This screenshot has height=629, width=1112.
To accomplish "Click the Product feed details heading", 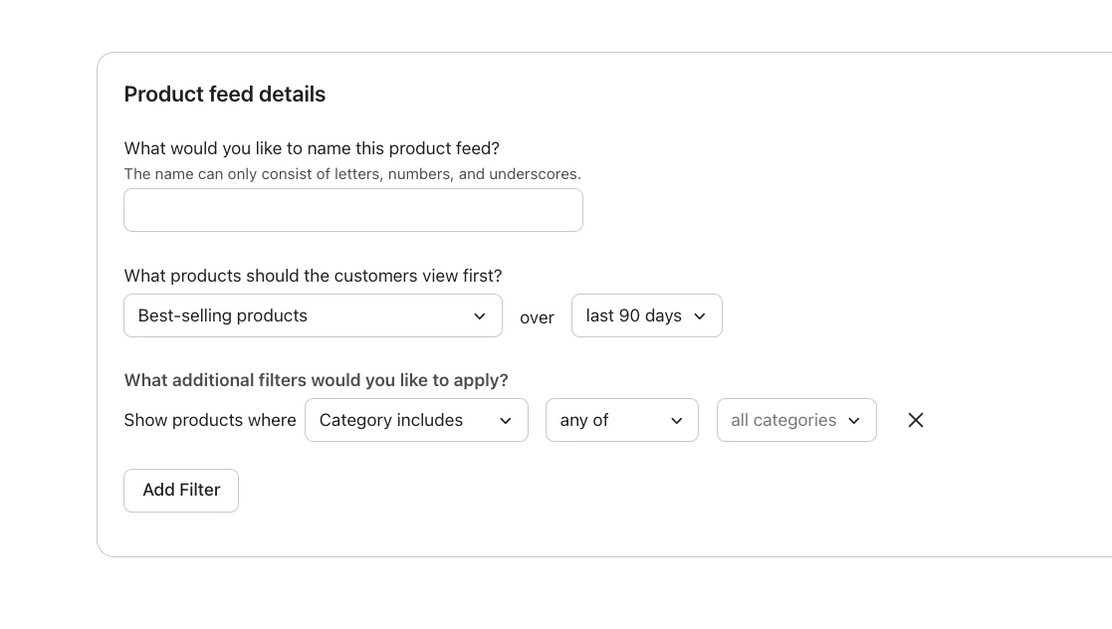I will (x=225, y=95).
